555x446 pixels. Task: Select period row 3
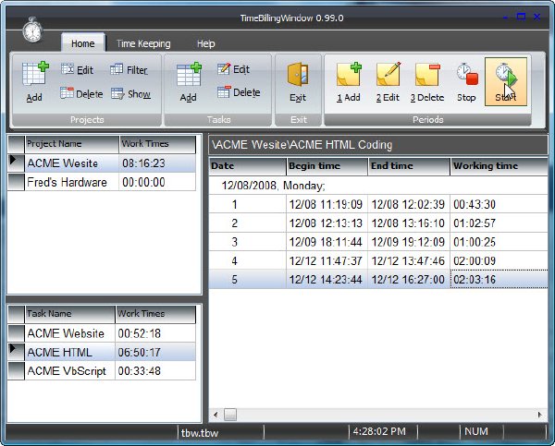click(x=378, y=242)
